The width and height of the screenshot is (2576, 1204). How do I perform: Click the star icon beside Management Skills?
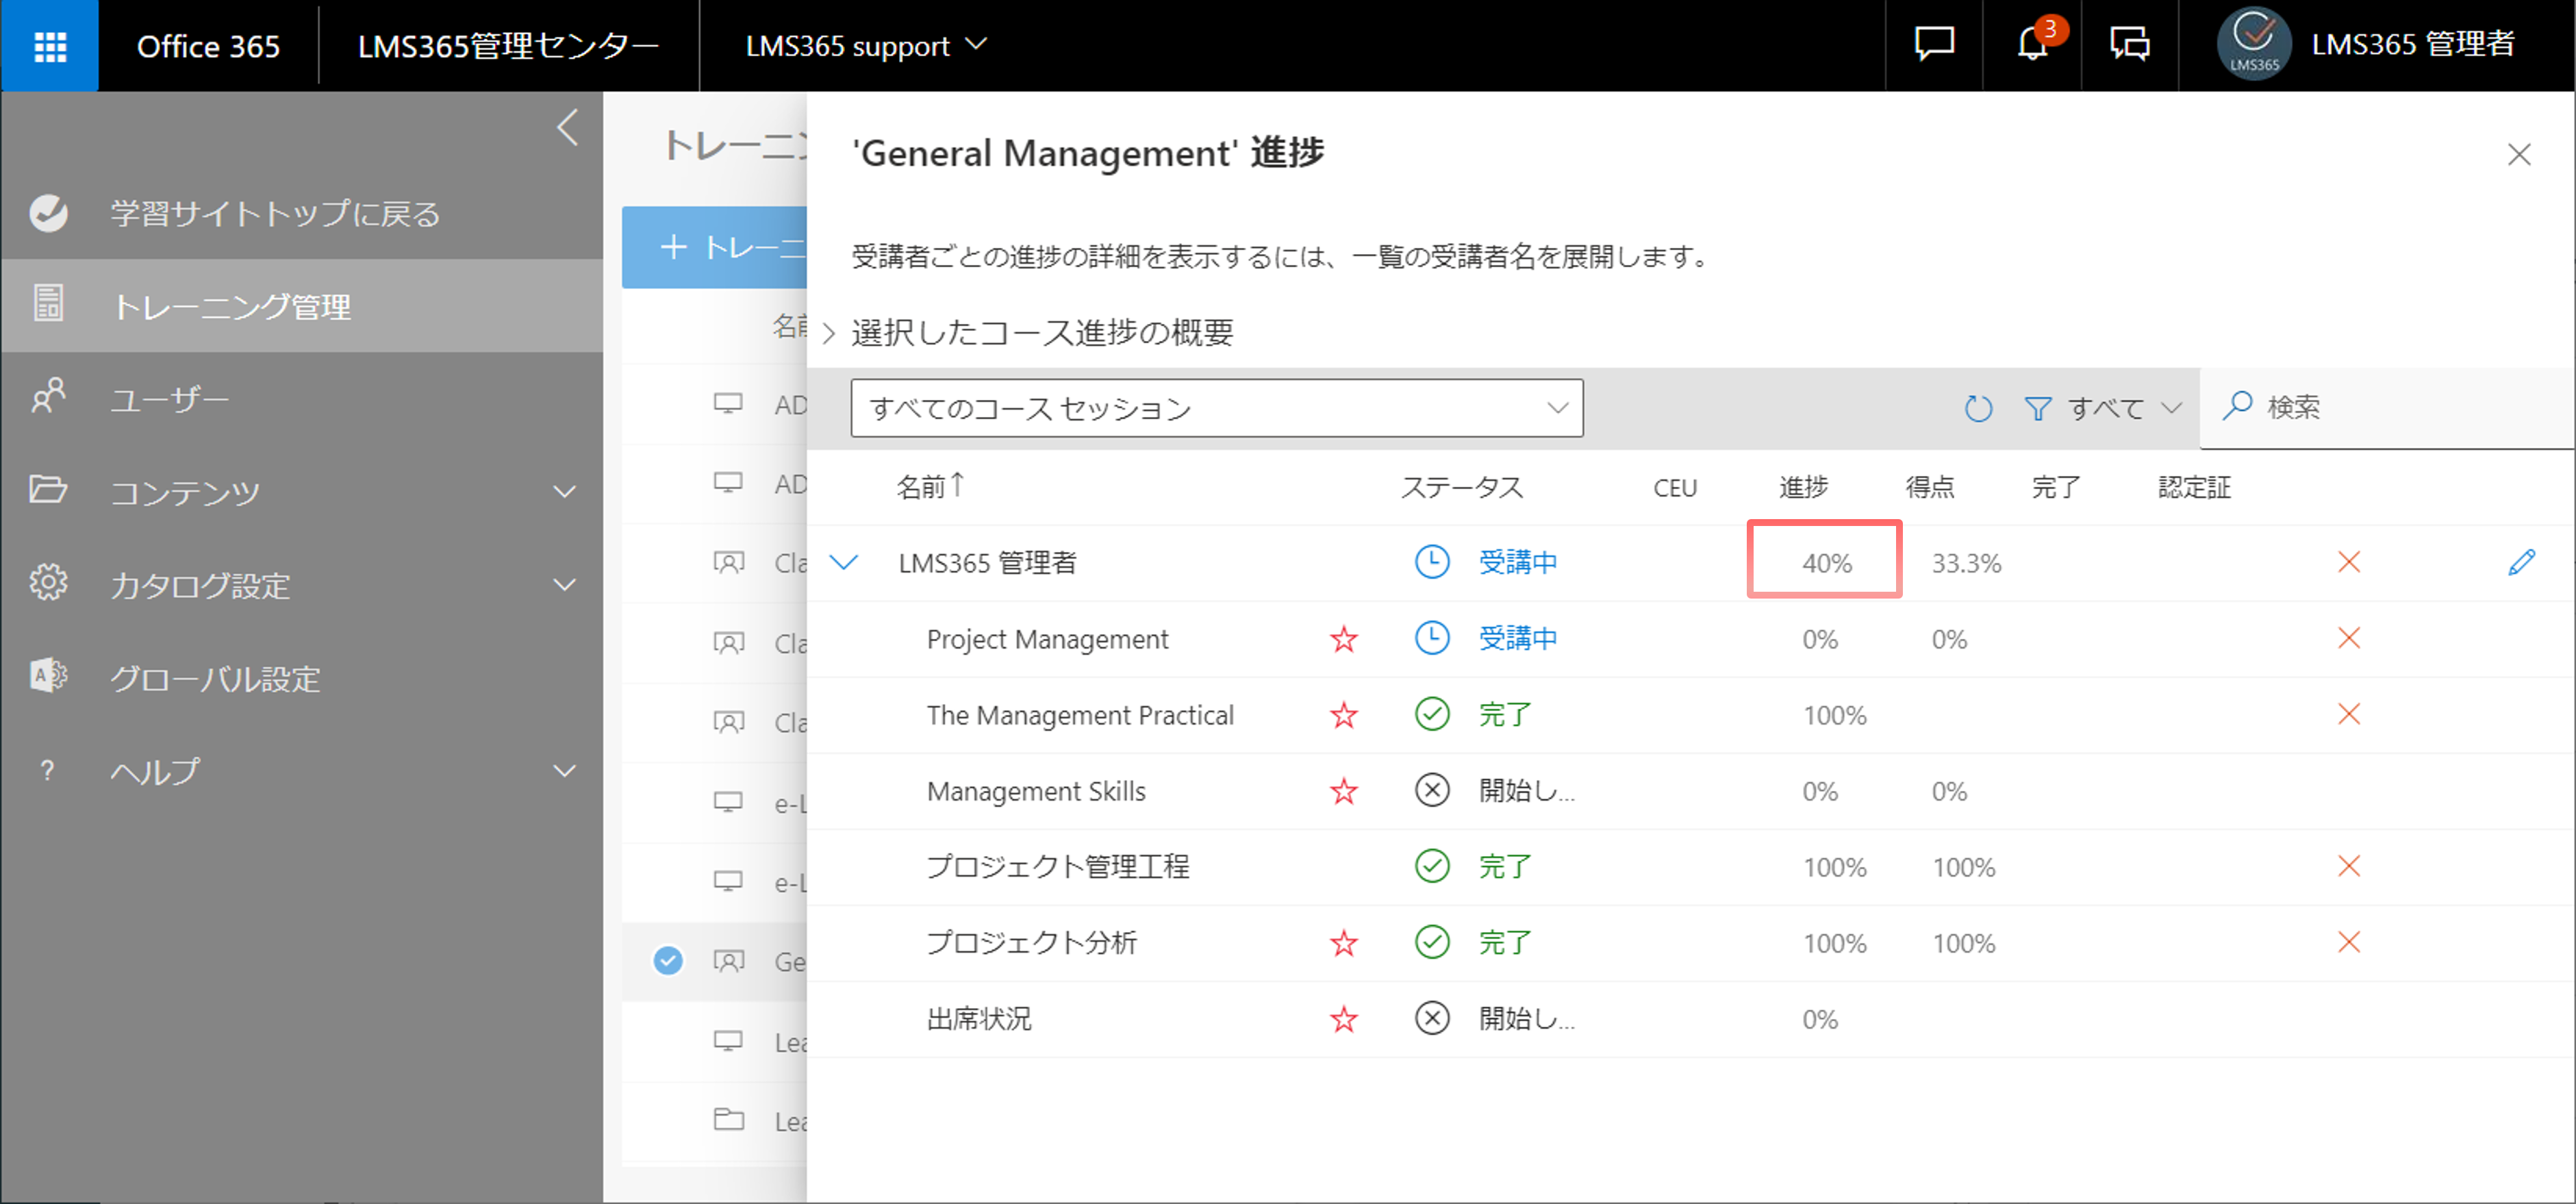coord(1344,791)
